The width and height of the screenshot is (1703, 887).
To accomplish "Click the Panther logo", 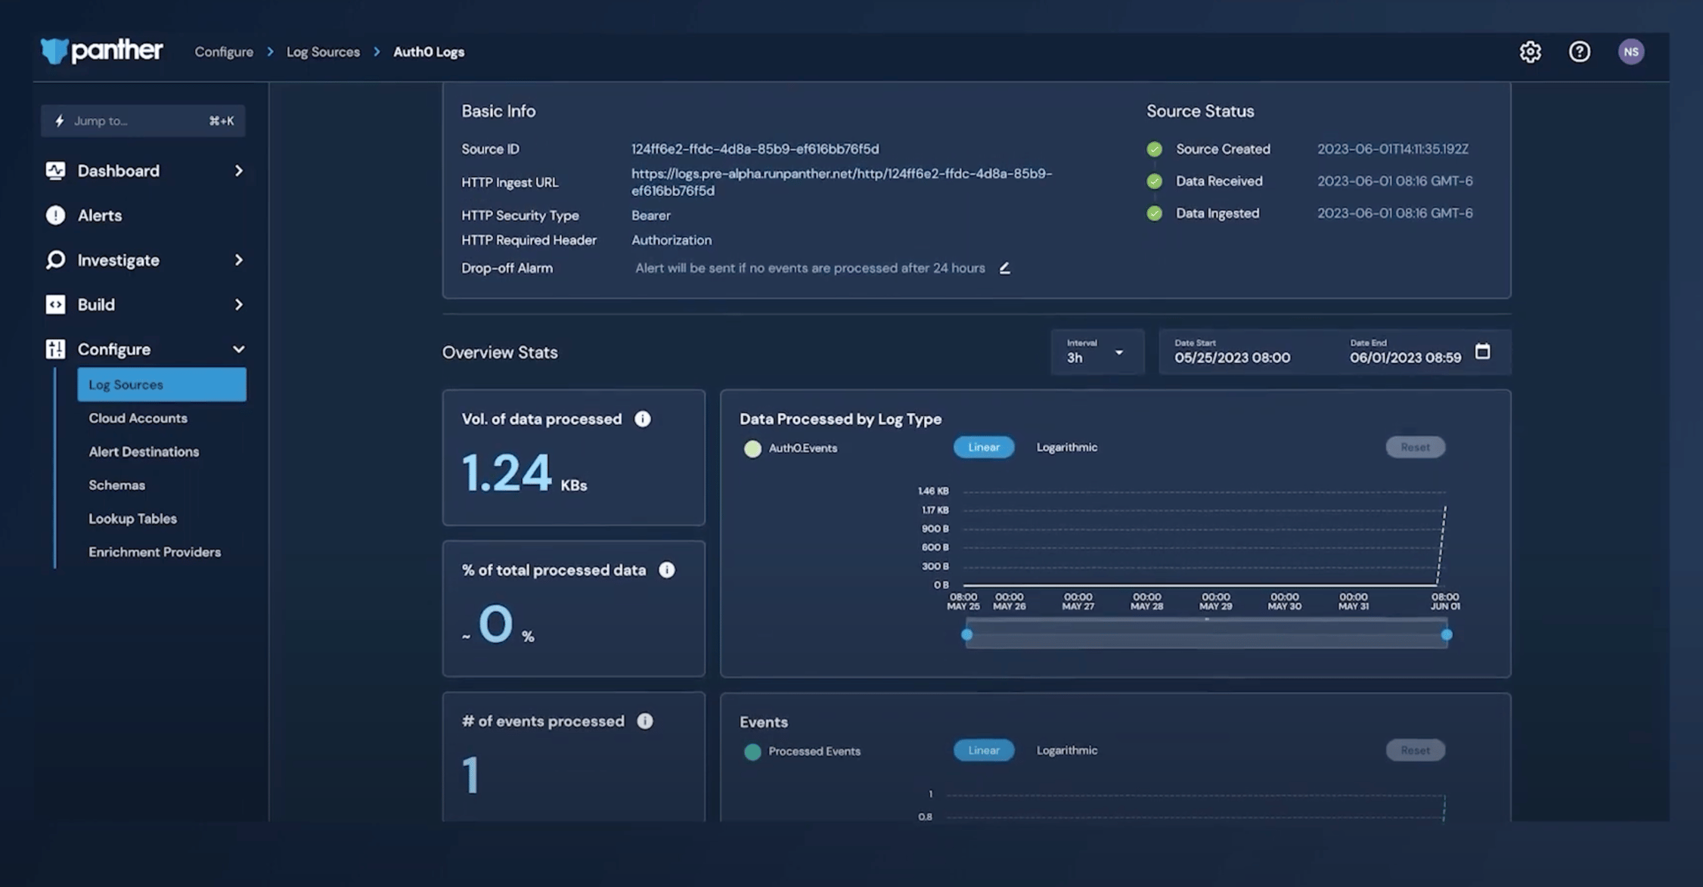I will pos(101,51).
